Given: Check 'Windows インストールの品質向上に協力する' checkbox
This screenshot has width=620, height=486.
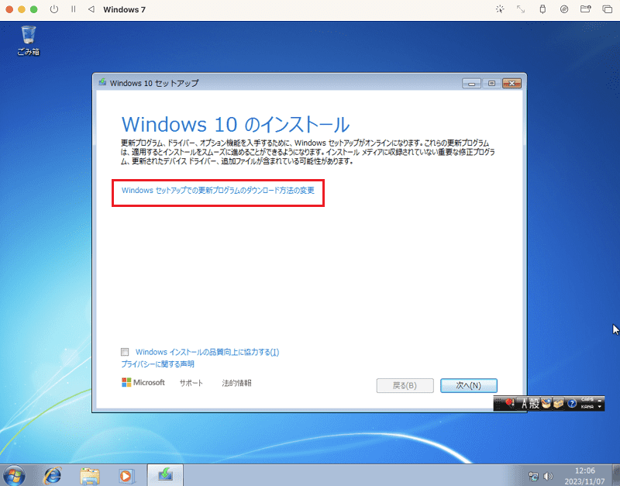Looking at the screenshot, I should [x=125, y=352].
